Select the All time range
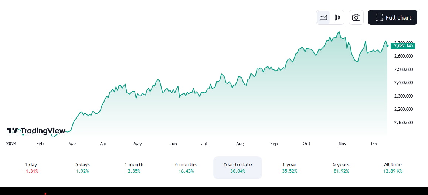 (393, 168)
